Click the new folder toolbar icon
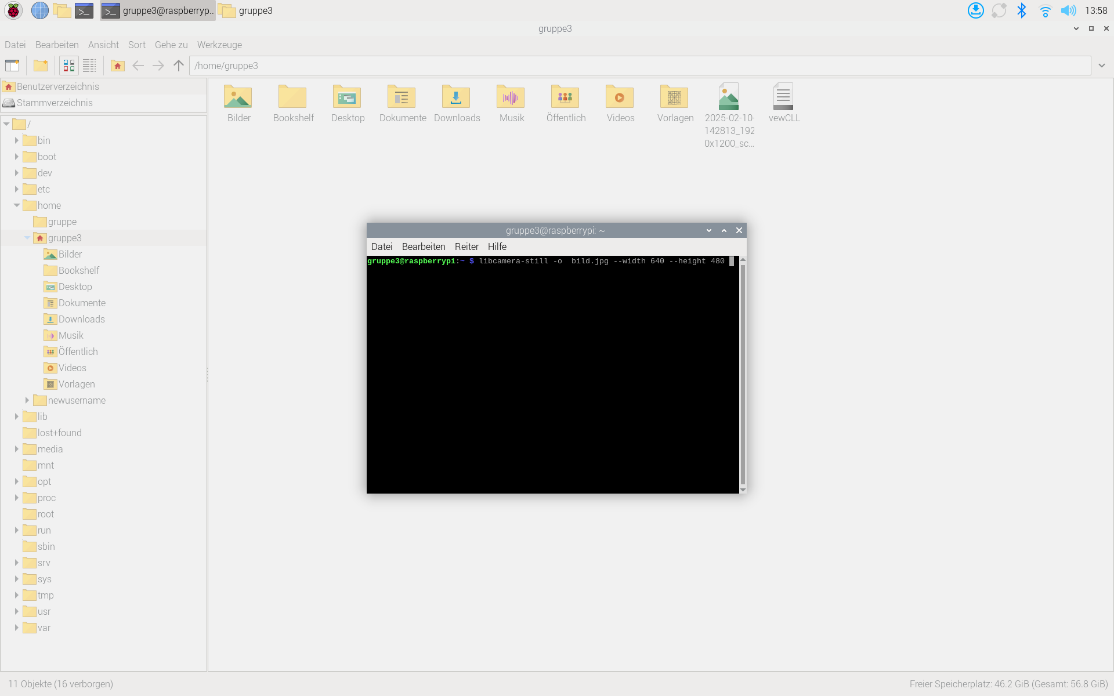Screen dimensions: 1114x696 pos(41,66)
